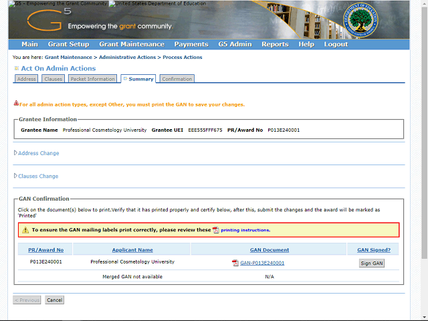Open the Payments menu
Viewport: 428px width, 321px height.
pos(191,44)
